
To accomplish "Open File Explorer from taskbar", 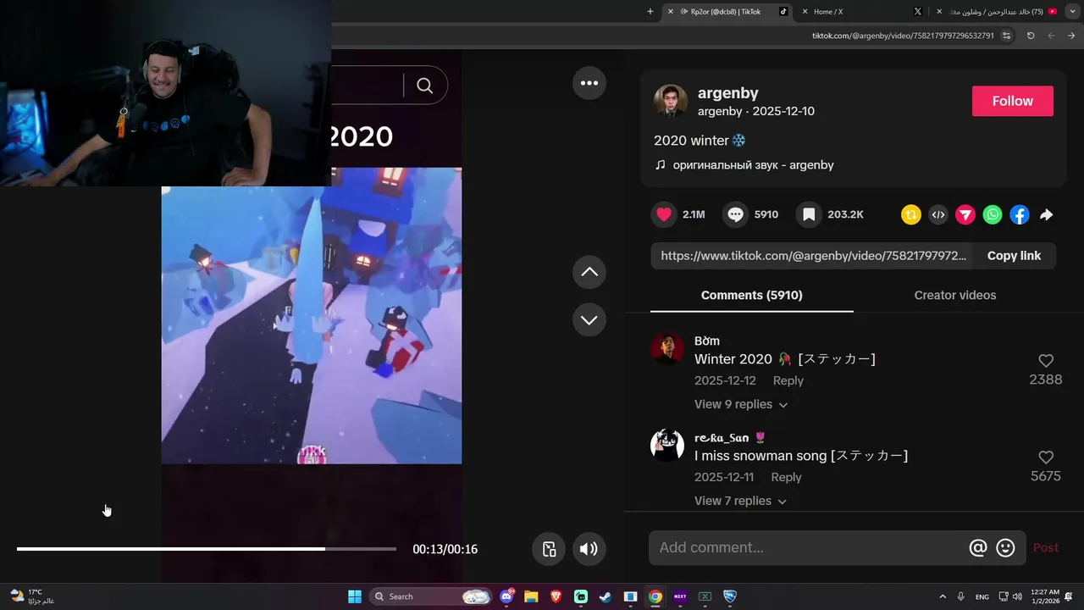I will 531,596.
